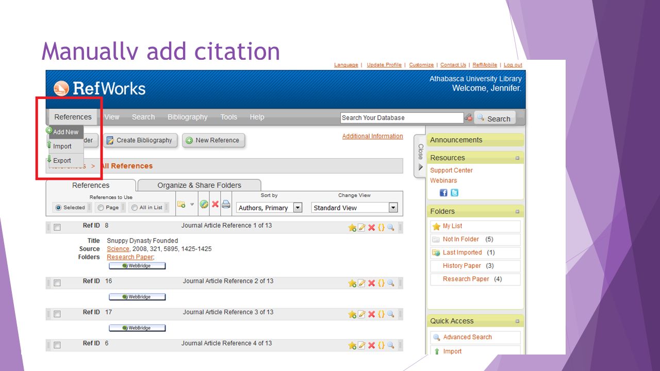Open the Twitter icon in Resources

[454, 193]
